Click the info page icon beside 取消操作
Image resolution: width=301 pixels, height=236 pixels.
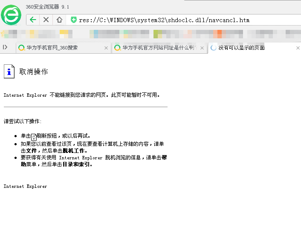click(9, 72)
